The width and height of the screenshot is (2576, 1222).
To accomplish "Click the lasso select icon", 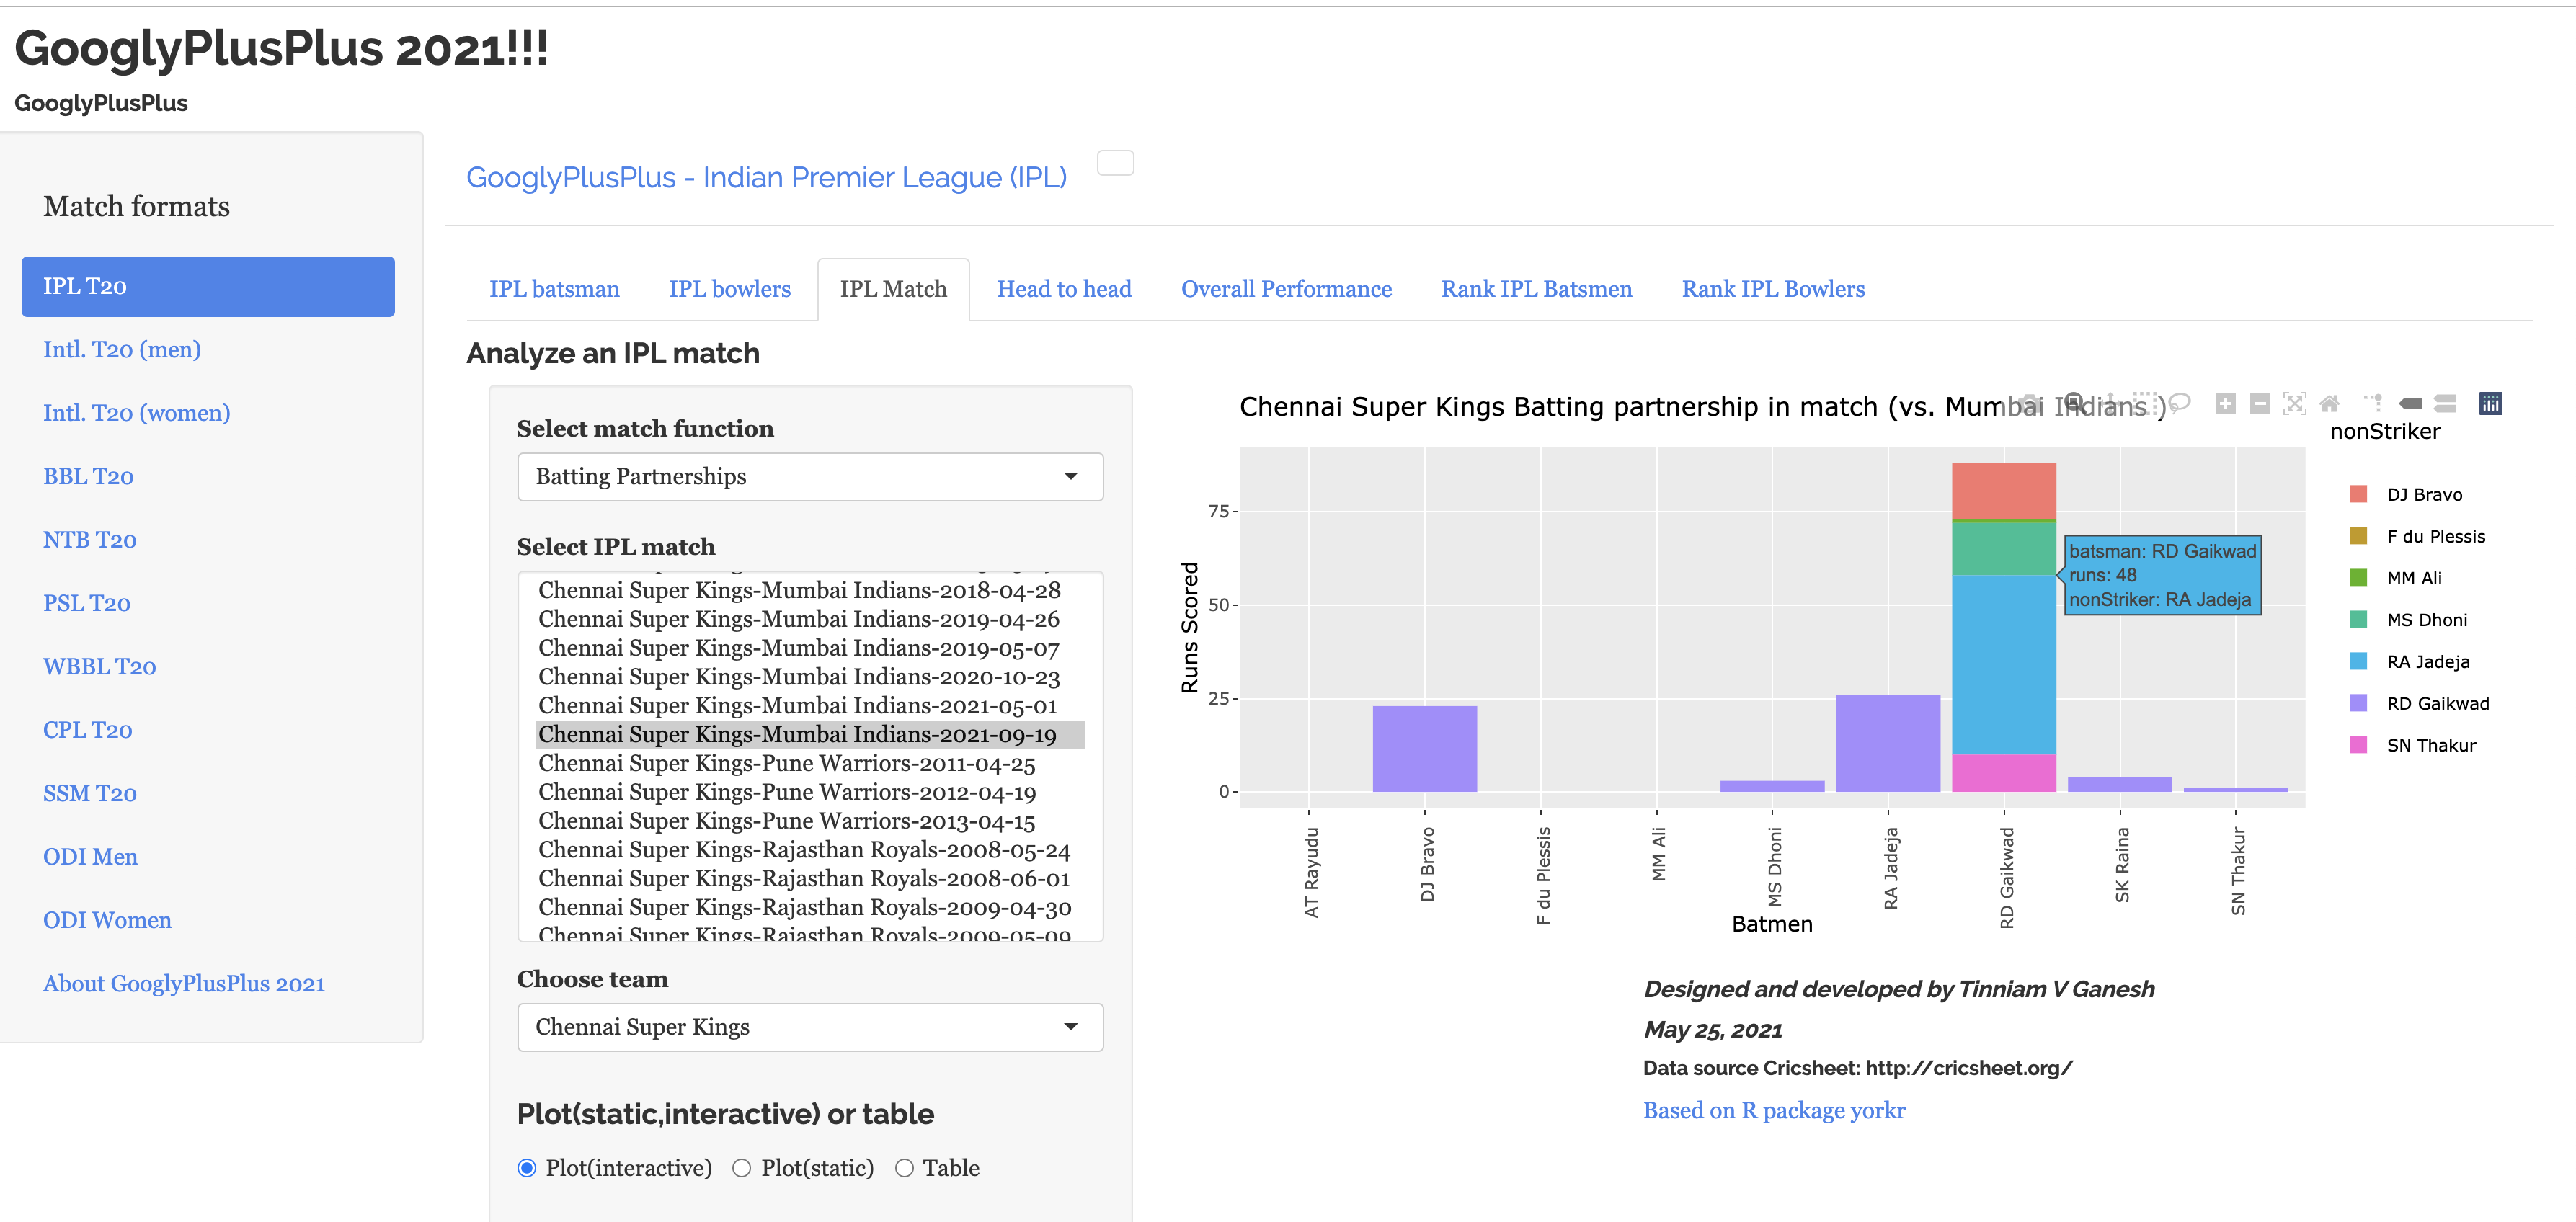I will pos(2180,402).
